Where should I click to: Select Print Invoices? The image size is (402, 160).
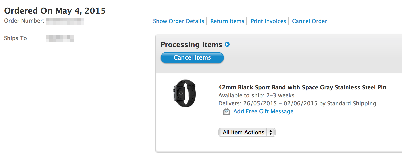tap(268, 21)
